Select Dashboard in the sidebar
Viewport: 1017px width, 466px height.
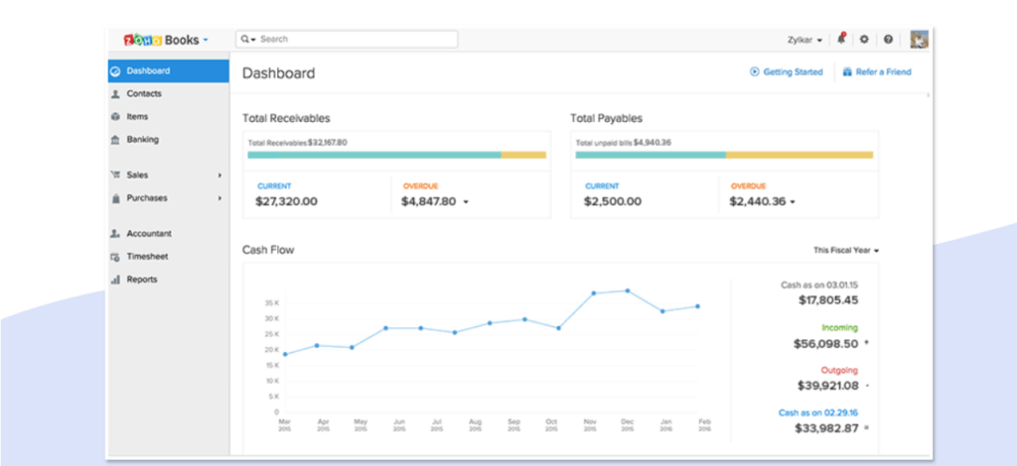coord(169,71)
